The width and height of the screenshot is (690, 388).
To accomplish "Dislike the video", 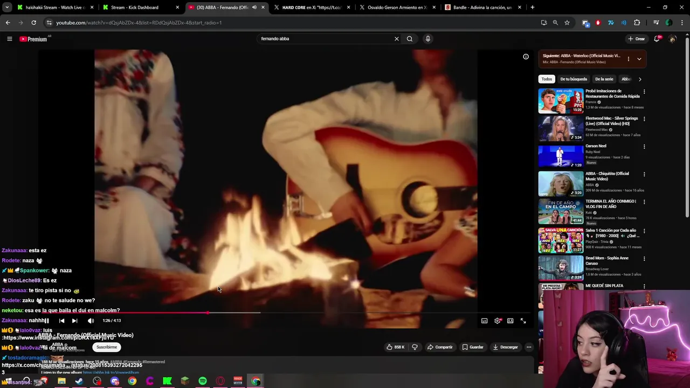I will click(x=415, y=347).
